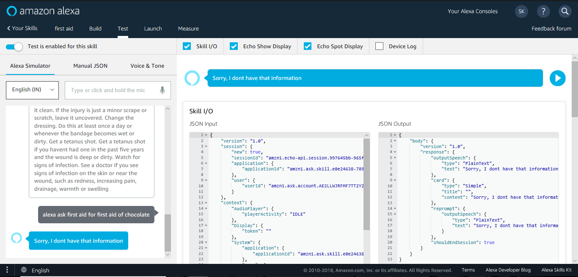The width and height of the screenshot is (578, 277).
Task: Collapse reprompt fold arrow at output line 14
Action: point(396,208)
